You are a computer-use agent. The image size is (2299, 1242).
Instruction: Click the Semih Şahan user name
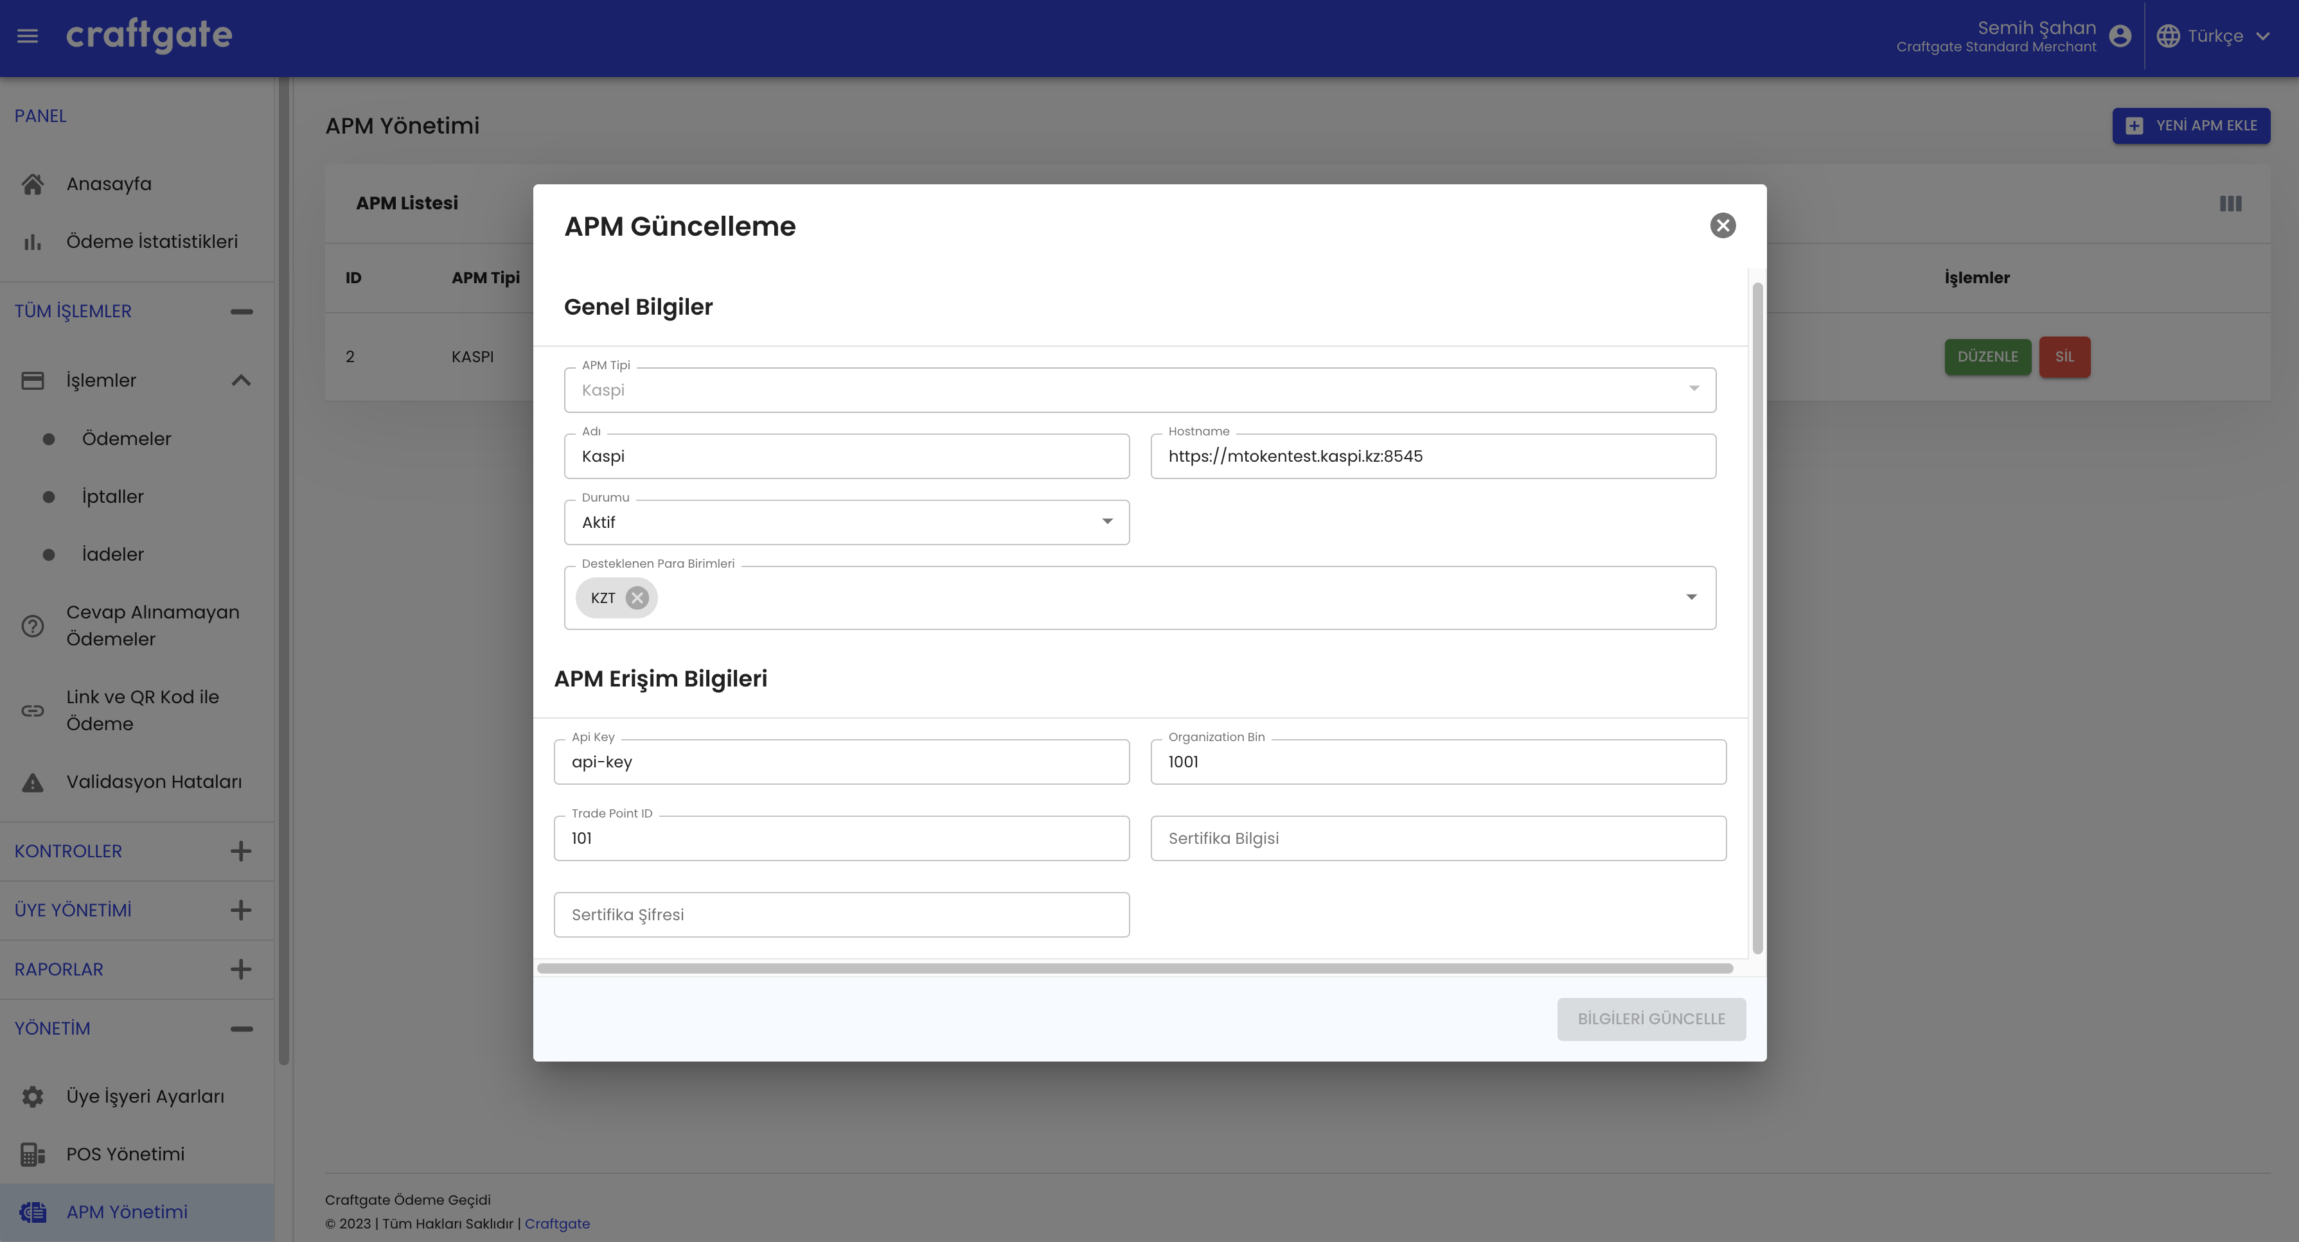pos(2037,28)
